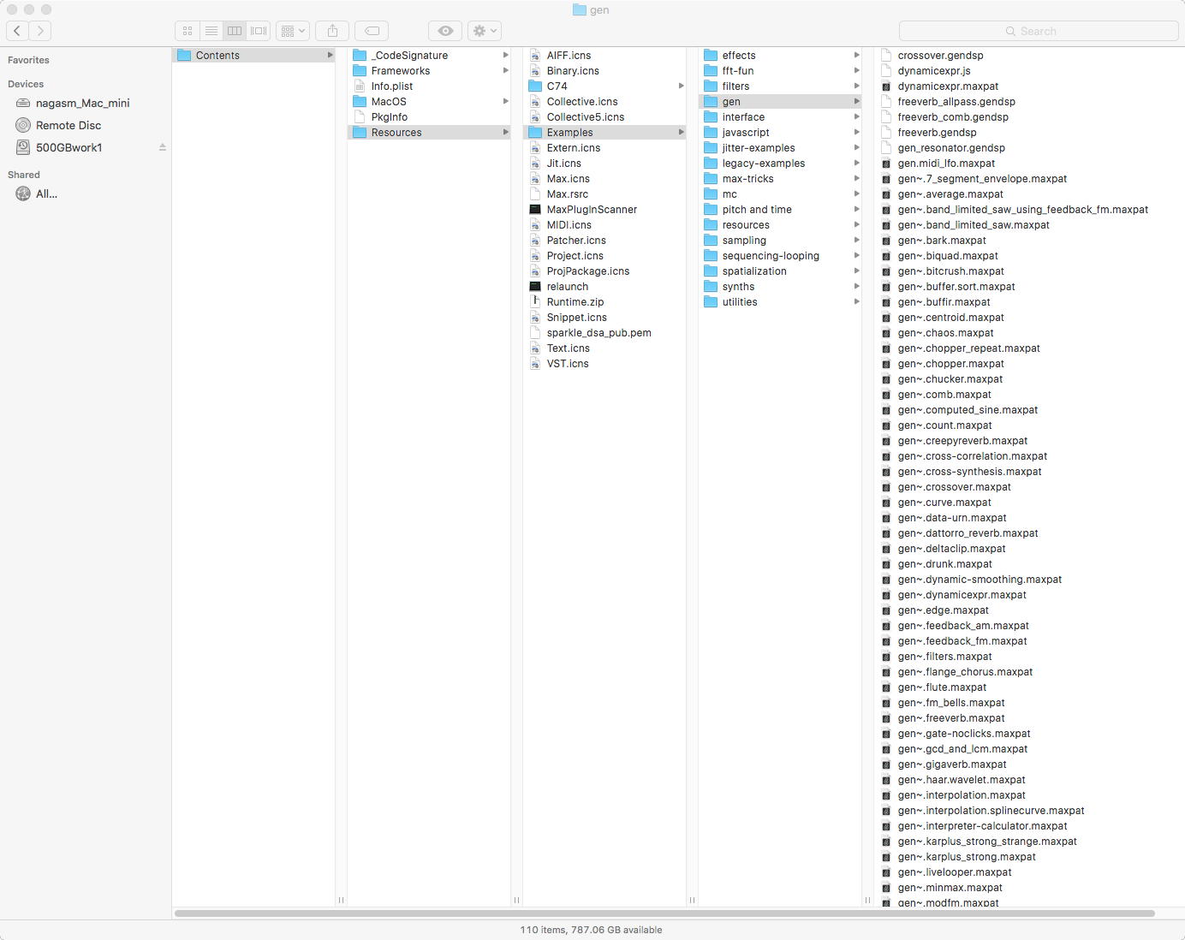Go back with the left arrow button

[x=17, y=31]
